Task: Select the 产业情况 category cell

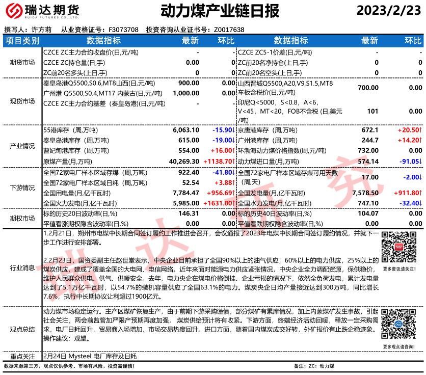Action: point(22,146)
